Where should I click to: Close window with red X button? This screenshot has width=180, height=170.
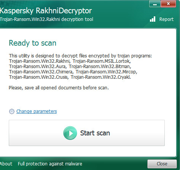pyautogui.click(x=168, y=4)
